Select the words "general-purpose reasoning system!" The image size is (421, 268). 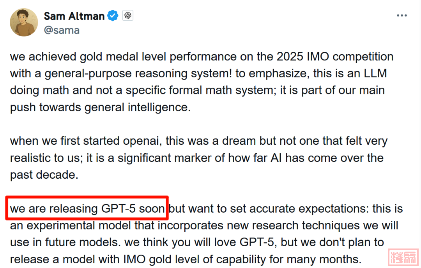click(138, 74)
